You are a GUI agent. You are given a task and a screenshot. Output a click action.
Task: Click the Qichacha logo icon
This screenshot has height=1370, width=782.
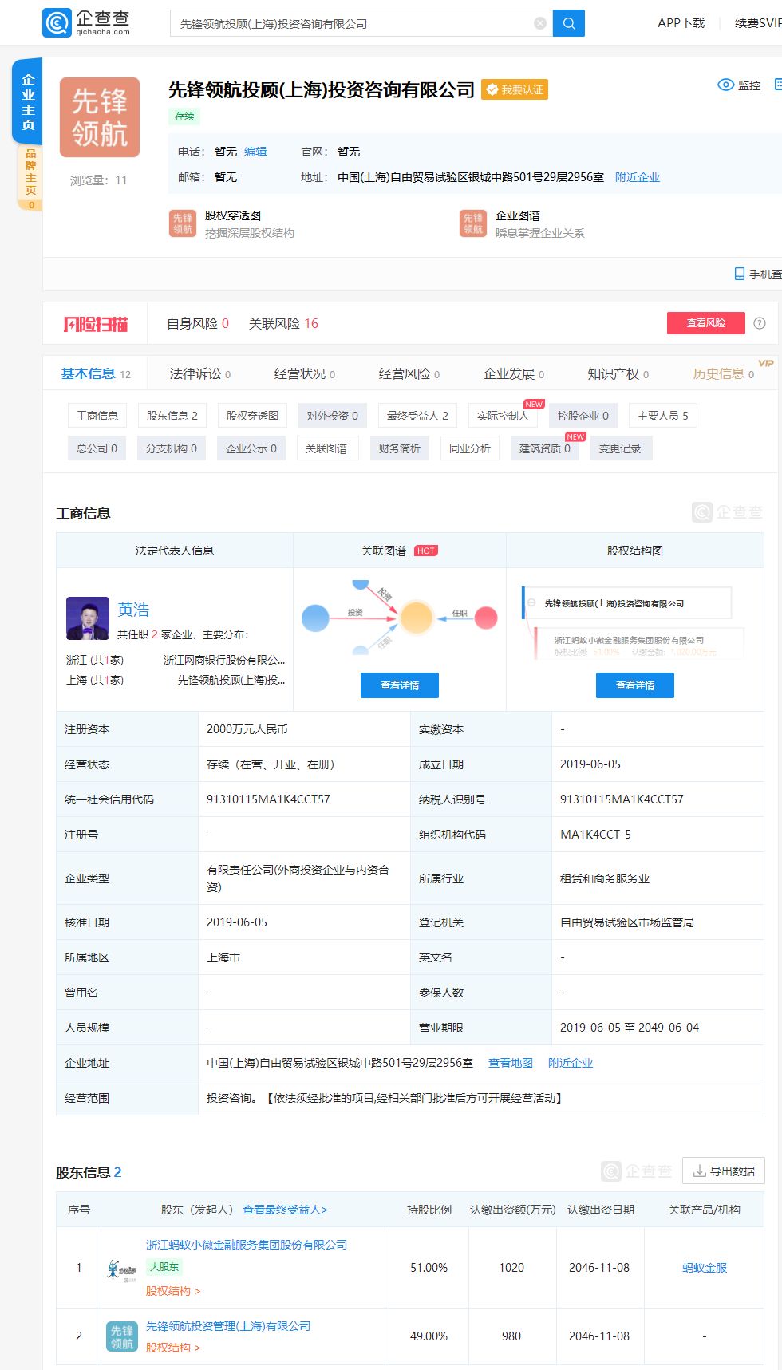coord(56,22)
